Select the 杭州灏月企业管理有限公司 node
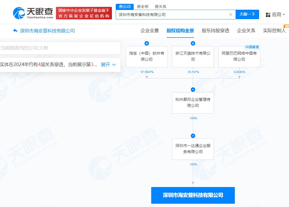The width and height of the screenshot is (289, 207). (x=193, y=103)
